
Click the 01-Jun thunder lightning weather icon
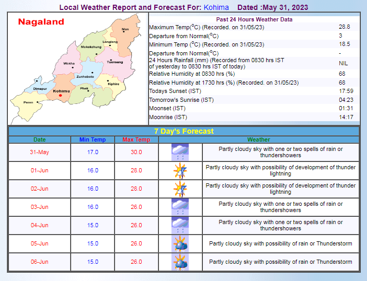(x=180, y=171)
